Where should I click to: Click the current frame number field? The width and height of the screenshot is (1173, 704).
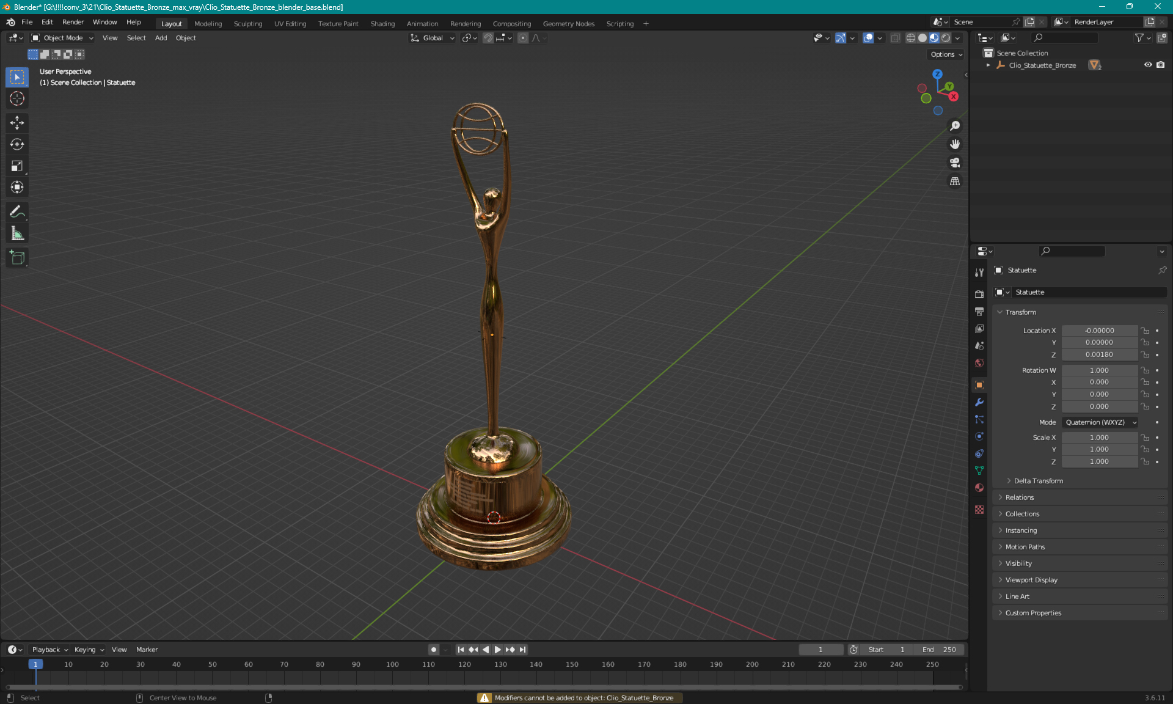tap(820, 650)
